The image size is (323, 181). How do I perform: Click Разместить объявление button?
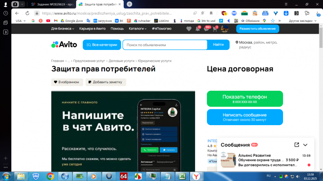point(257,29)
